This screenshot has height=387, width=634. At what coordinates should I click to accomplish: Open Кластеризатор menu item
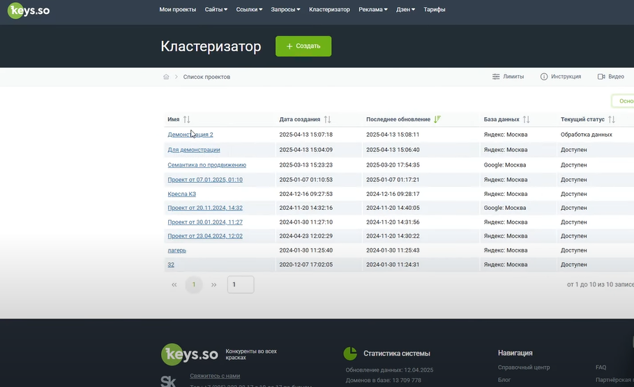pos(329,9)
